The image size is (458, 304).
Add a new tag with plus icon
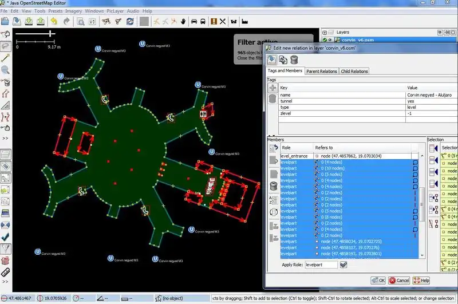click(273, 88)
